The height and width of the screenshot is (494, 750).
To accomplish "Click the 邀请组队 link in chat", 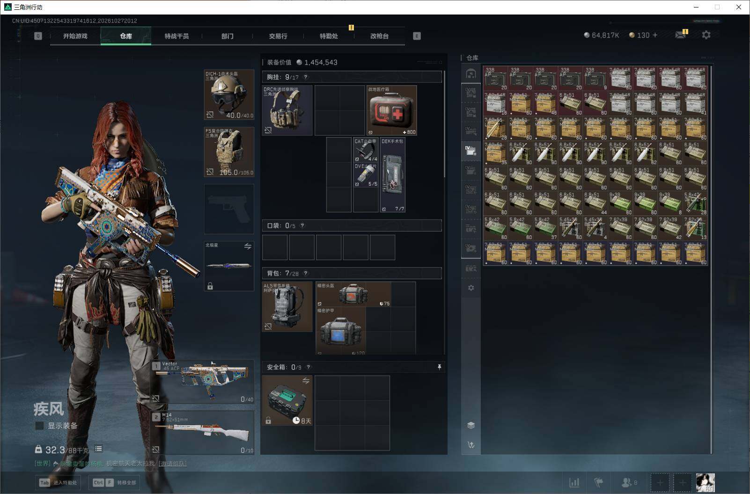I will pyautogui.click(x=173, y=464).
